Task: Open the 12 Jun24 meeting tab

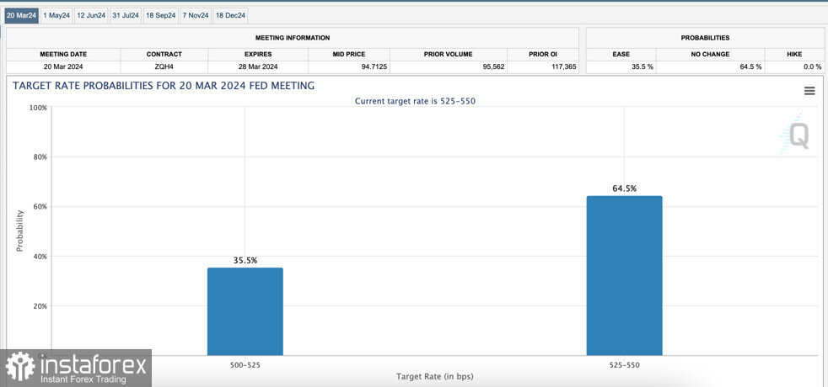Action: pos(91,15)
